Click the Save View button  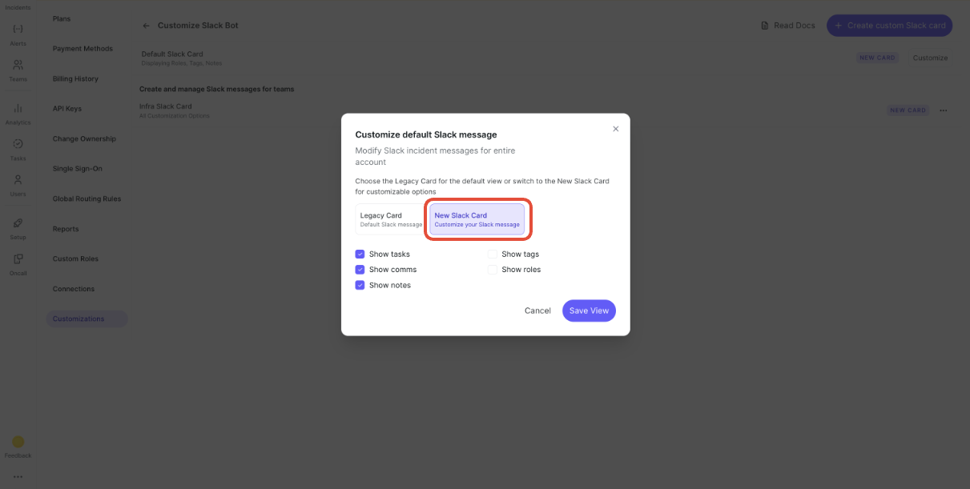(589, 311)
